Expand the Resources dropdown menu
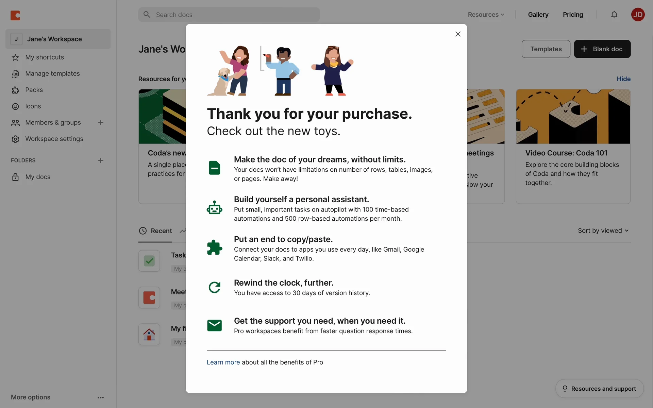This screenshot has height=408, width=653. pyautogui.click(x=486, y=15)
